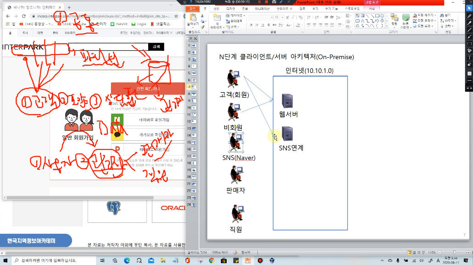Expand the shapes gallery more arrow
Viewport: 473px width, 265px height.
tap(387, 26)
